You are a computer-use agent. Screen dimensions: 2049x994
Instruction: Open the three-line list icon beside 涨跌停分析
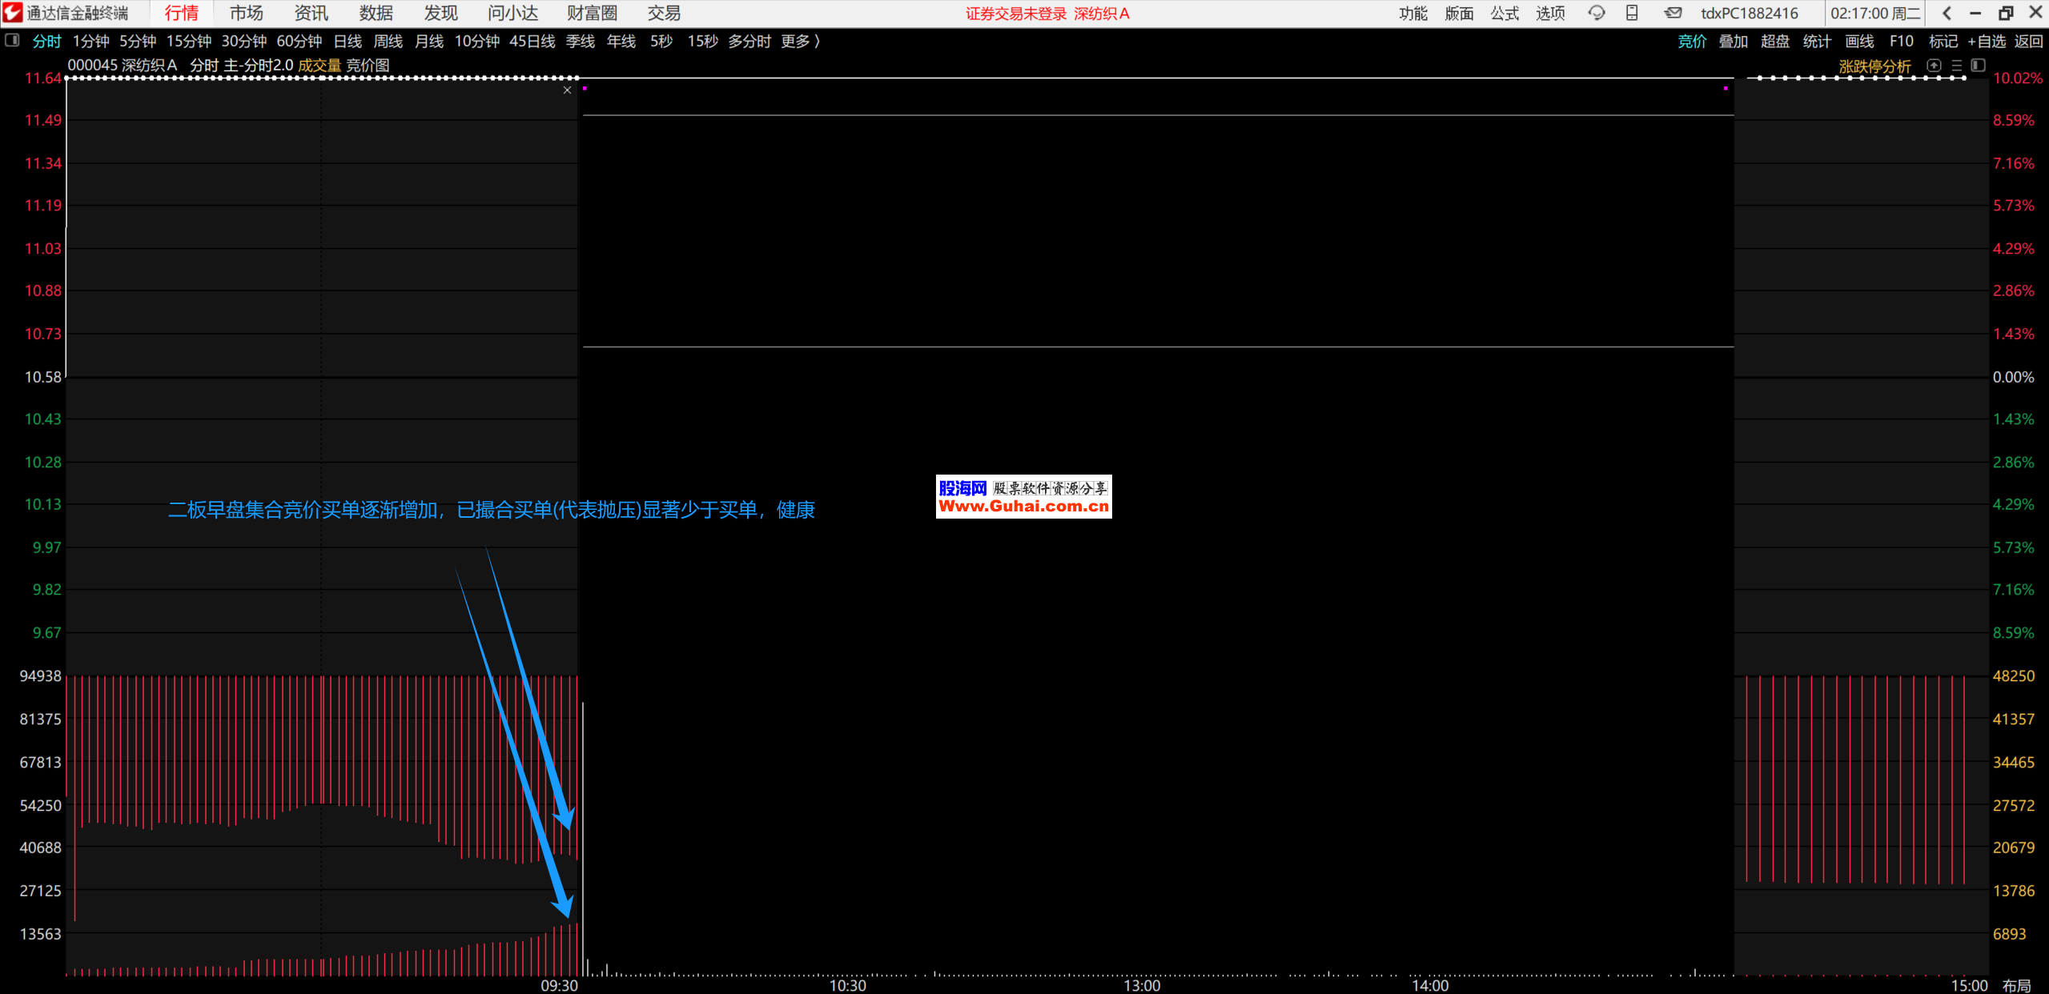[1957, 66]
